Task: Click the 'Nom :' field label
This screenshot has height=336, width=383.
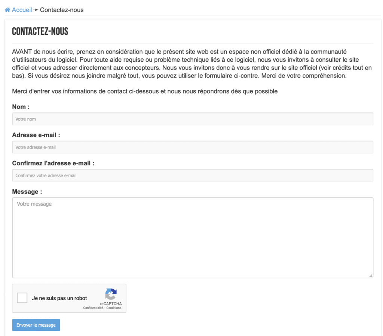Action: (x=20, y=107)
